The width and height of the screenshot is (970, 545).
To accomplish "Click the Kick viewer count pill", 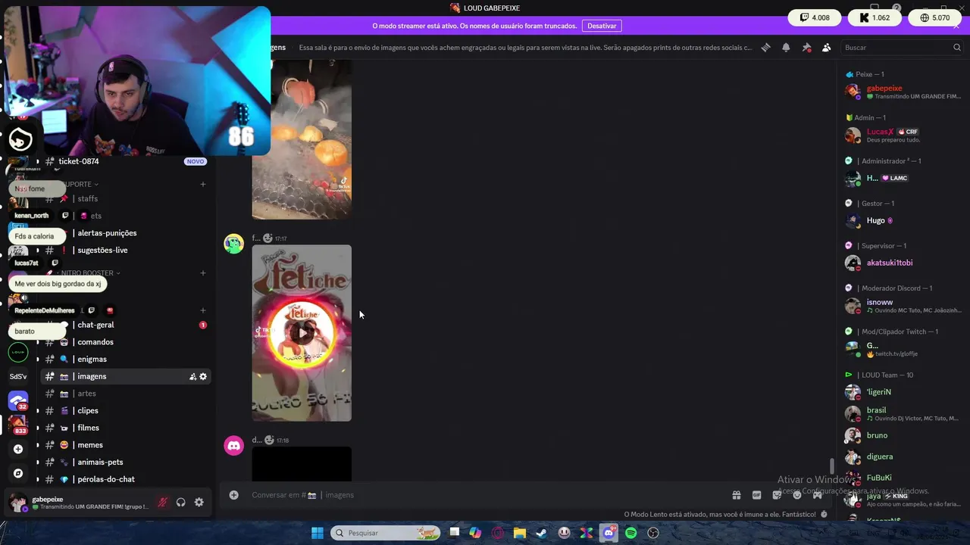I will click(x=875, y=17).
